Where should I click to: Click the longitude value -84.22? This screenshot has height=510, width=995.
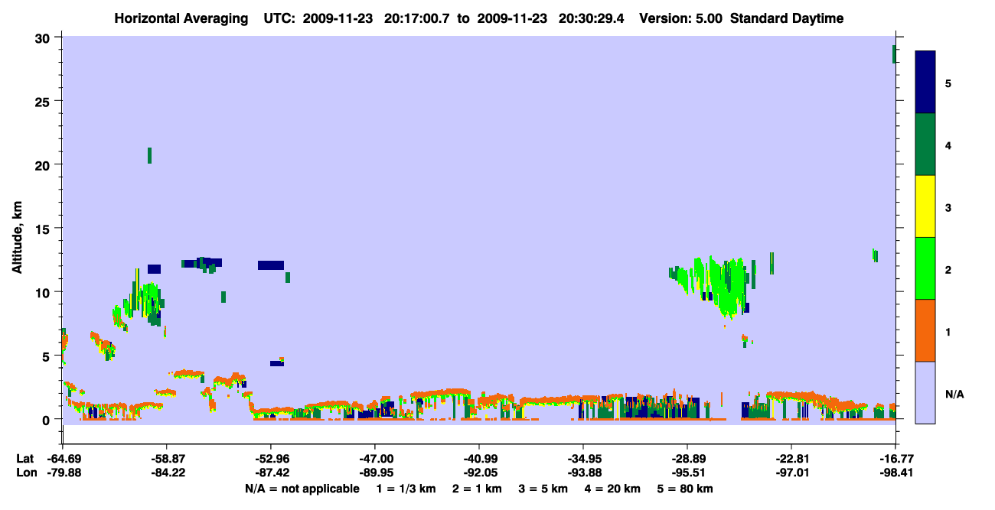pyautogui.click(x=167, y=473)
